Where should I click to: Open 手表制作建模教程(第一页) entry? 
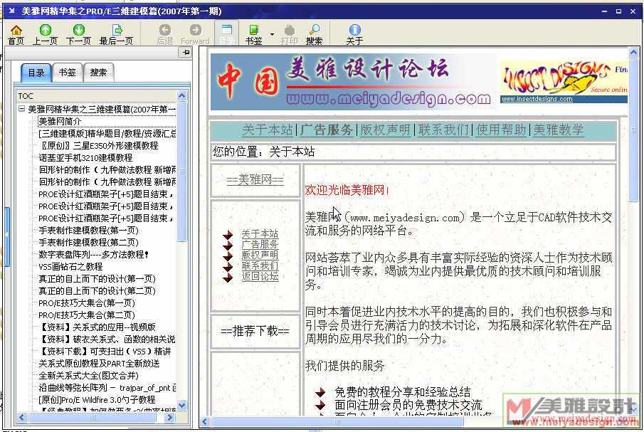[x=88, y=230]
